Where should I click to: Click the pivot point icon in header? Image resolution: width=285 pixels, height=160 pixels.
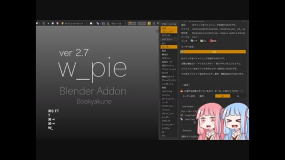click(98, 23)
